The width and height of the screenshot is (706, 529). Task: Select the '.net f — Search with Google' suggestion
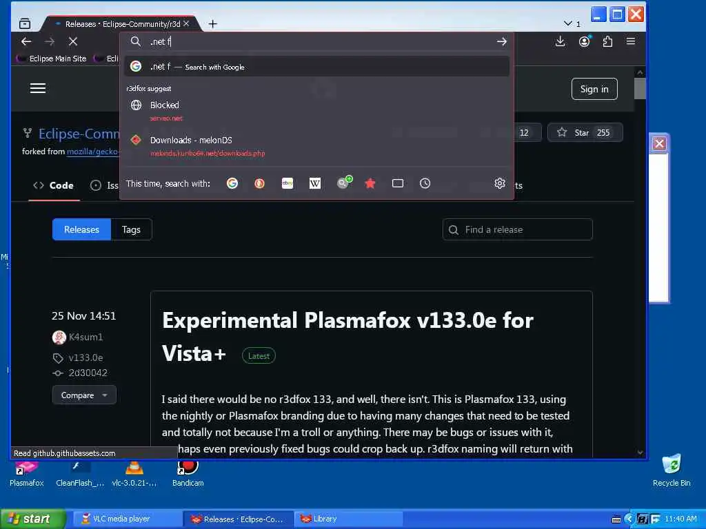(x=316, y=67)
